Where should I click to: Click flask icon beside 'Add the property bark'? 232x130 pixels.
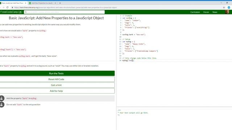[2, 98]
